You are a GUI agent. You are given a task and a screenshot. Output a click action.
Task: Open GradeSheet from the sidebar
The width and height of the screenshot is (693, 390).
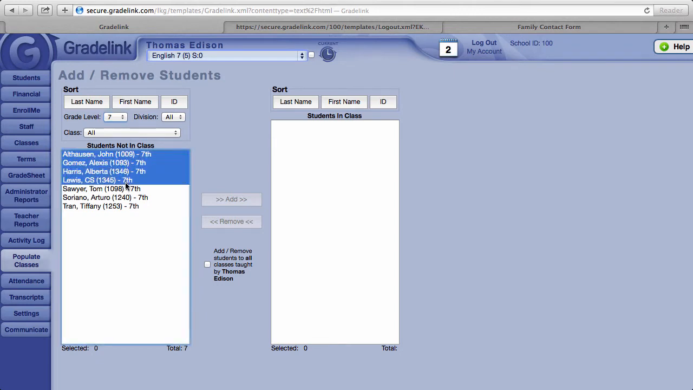pos(26,175)
